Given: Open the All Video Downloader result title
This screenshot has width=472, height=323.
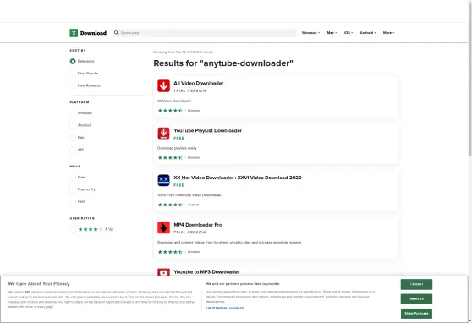Looking at the screenshot, I should click(199, 83).
